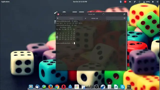Launch Google Chrome from the dock
160x90 pixels.
click(x=57, y=87)
